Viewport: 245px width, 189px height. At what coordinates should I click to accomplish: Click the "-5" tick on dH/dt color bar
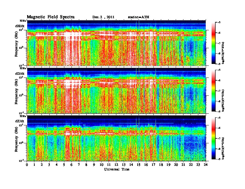click(x=219, y=23)
